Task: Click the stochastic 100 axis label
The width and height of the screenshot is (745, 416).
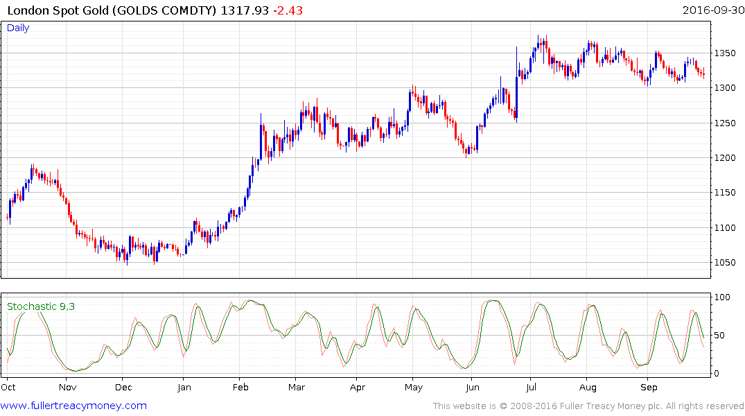Action: pos(722,297)
